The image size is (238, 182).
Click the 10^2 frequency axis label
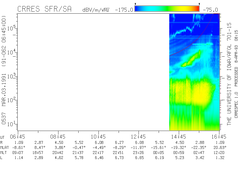10,100
